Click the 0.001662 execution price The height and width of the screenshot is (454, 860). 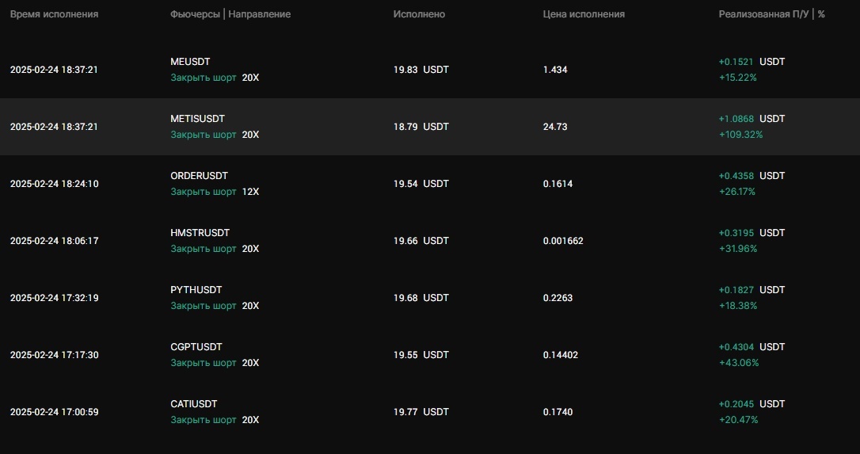563,241
